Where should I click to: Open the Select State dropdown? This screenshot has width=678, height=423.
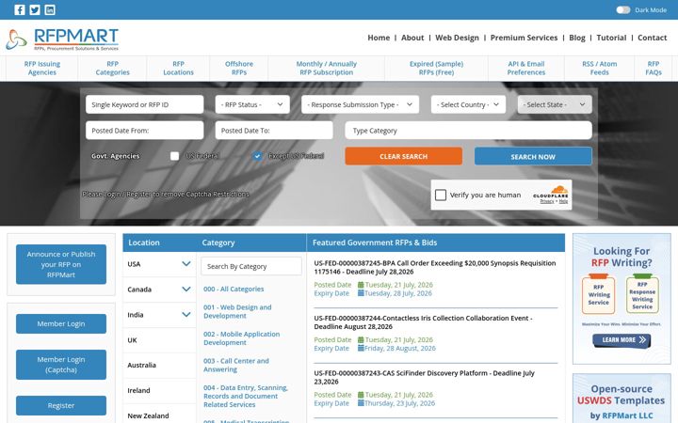pos(555,104)
